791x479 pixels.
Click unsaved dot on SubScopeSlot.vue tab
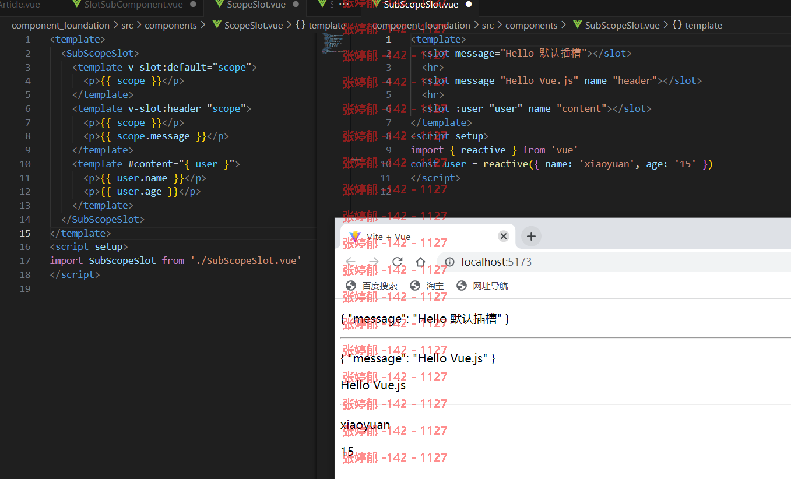click(469, 5)
